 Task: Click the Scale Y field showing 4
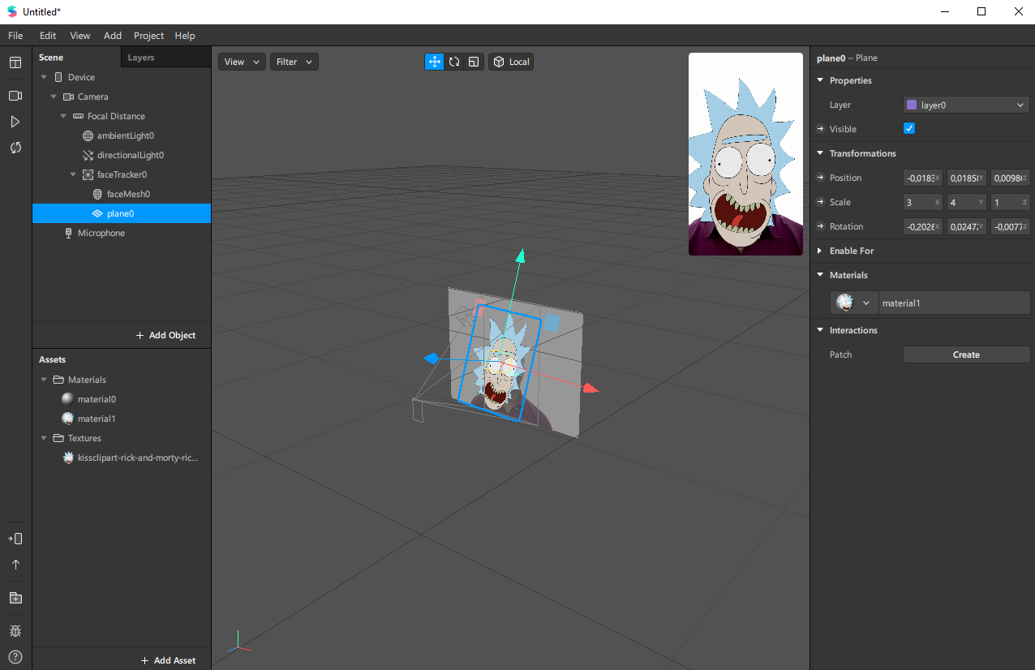pos(967,202)
